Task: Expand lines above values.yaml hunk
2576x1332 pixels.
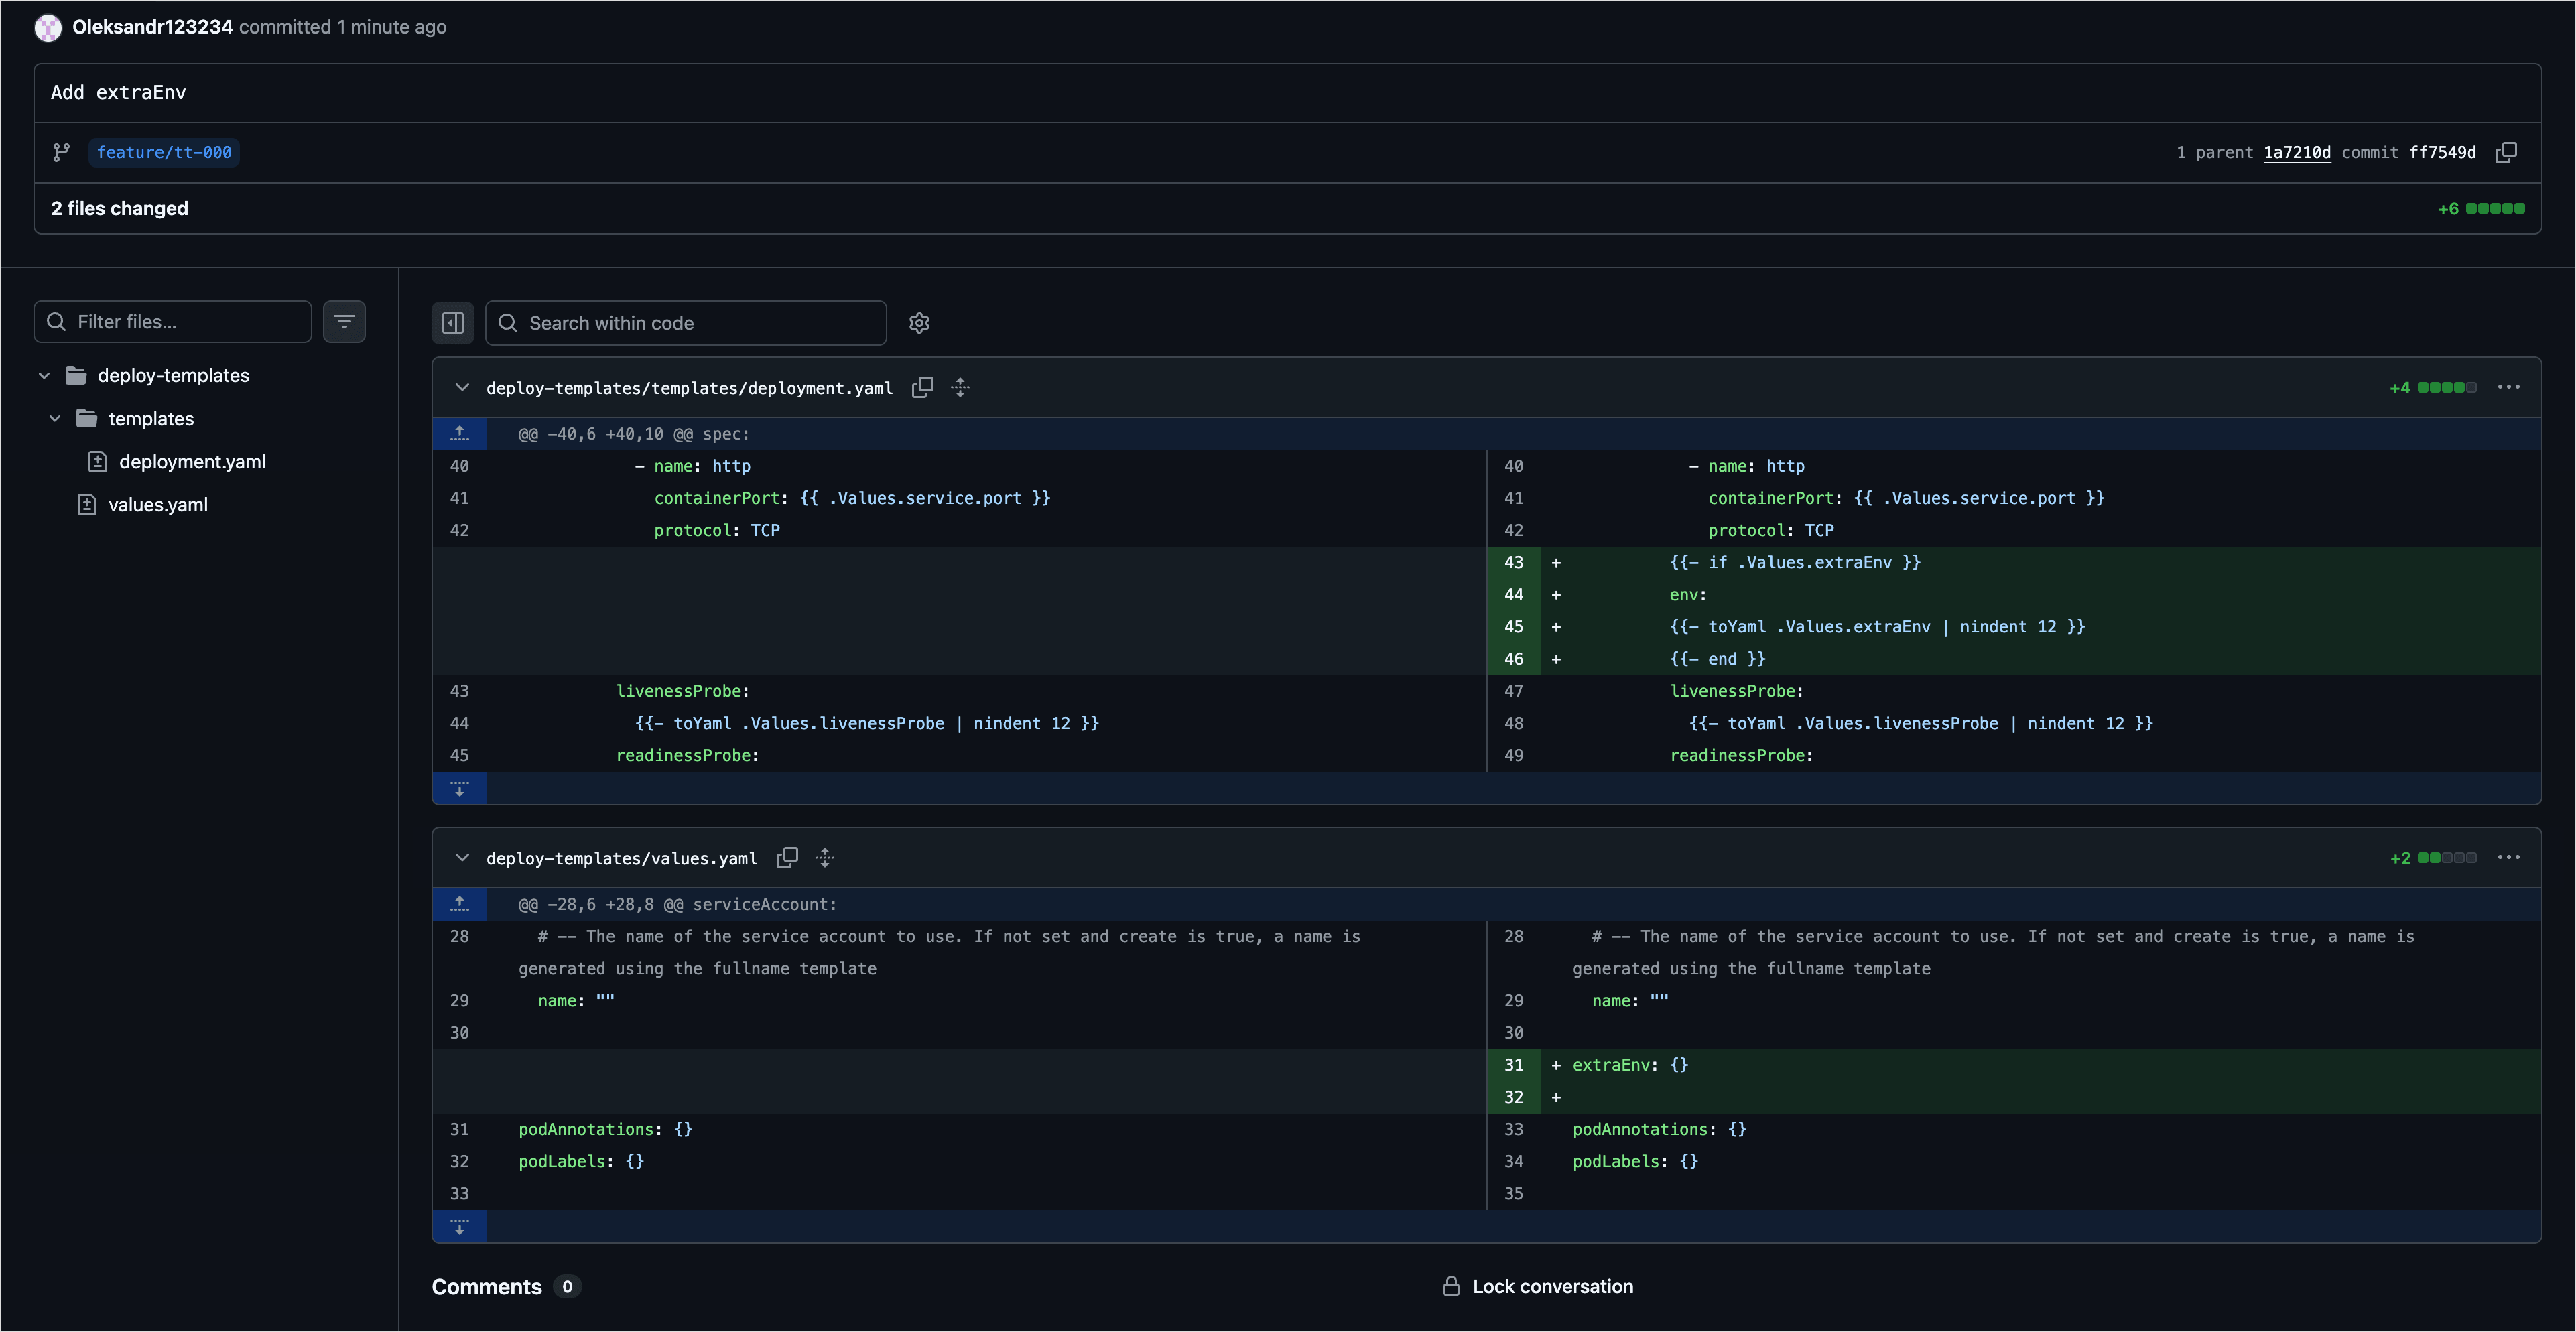Action: pyautogui.click(x=460, y=904)
